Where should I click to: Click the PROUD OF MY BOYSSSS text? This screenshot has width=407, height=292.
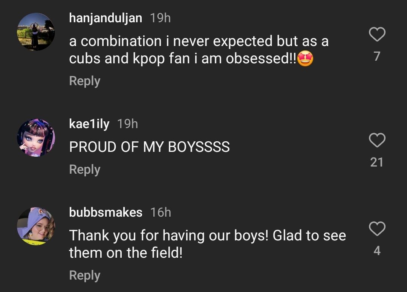tap(149, 147)
